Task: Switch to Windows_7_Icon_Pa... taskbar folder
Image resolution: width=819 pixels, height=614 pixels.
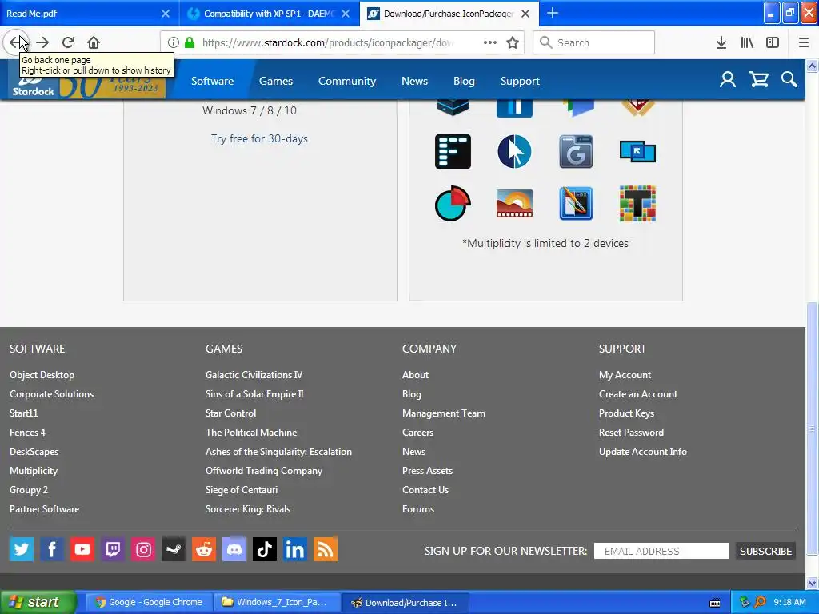Action: tap(277, 602)
